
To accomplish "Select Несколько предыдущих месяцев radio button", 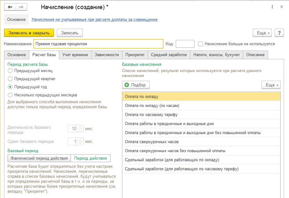I will [10, 95].
